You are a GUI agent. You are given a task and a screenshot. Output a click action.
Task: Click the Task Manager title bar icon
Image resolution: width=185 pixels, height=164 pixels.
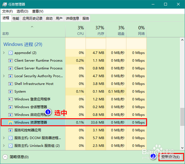tap(5, 4)
